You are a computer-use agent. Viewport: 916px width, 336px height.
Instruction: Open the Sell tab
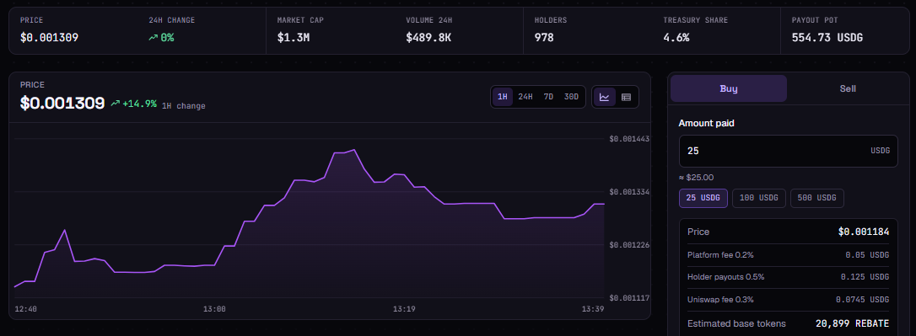click(848, 88)
